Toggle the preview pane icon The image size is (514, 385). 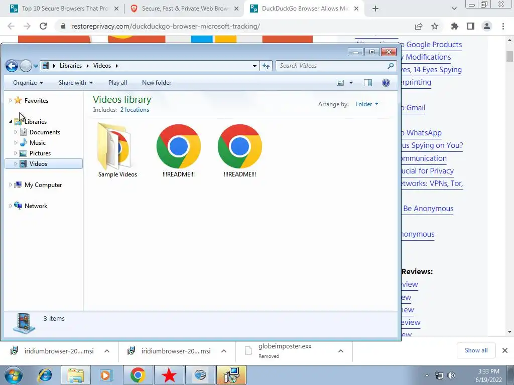[368, 83]
